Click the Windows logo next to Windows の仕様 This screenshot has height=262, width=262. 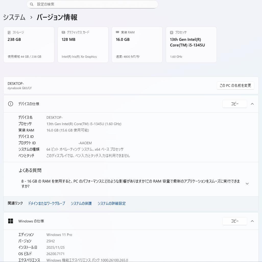point(10,221)
